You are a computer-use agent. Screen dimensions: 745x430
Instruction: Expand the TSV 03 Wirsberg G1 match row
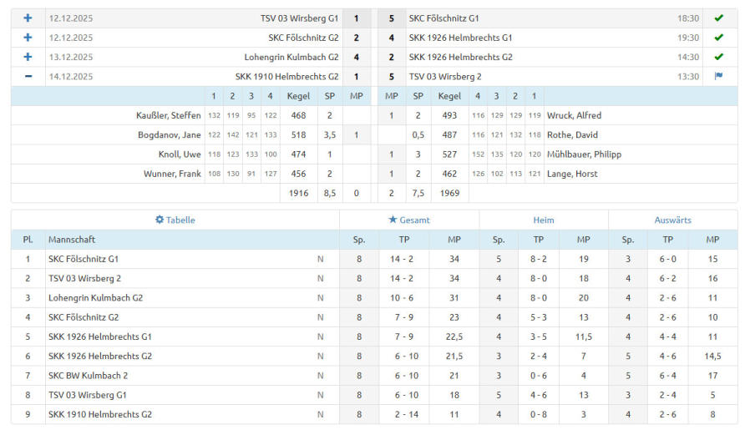click(28, 18)
